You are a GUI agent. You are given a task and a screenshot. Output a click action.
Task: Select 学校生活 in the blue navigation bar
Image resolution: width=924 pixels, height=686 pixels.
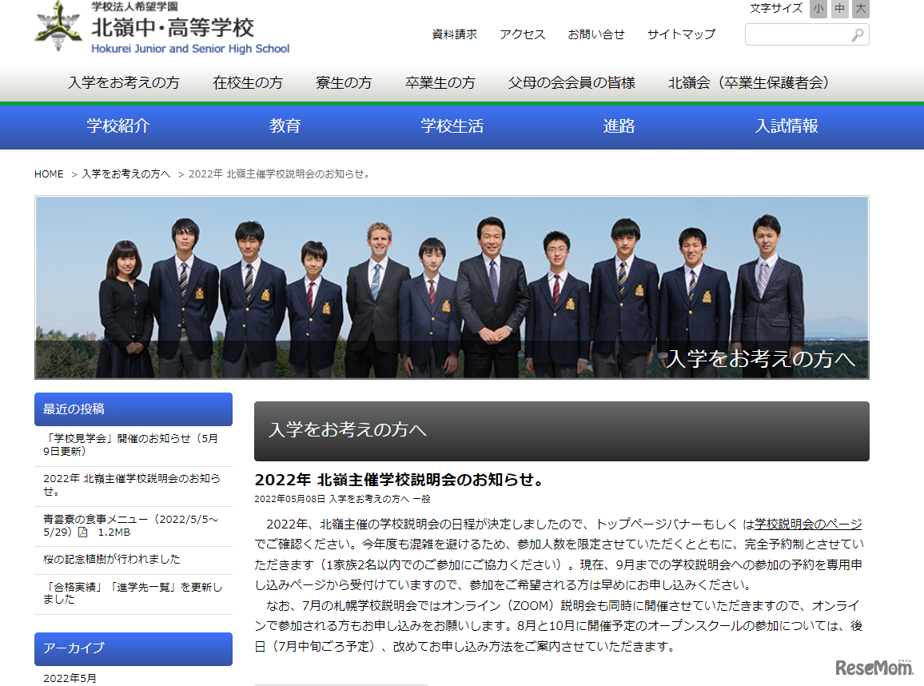452,126
